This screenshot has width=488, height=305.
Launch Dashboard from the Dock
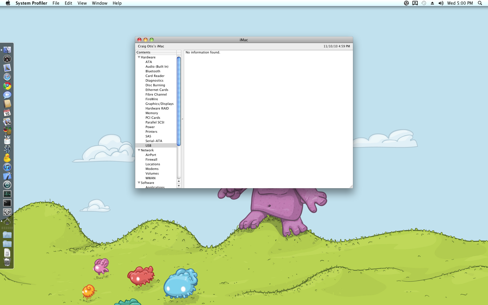click(x=7, y=59)
